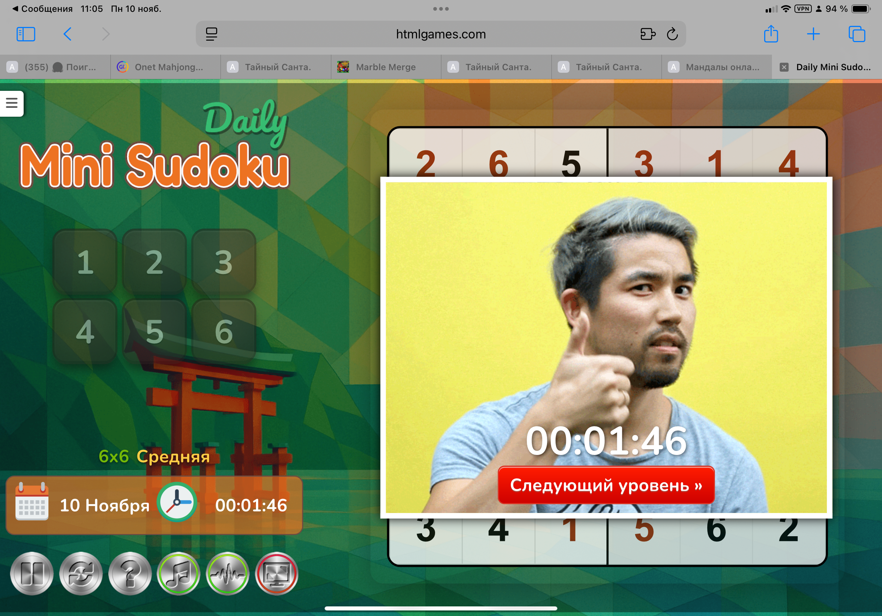Show the Safari sidebar
The width and height of the screenshot is (882, 616).
26,34
